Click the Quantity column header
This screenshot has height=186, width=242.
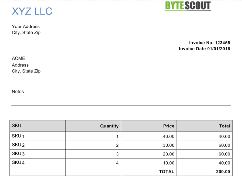109,126
